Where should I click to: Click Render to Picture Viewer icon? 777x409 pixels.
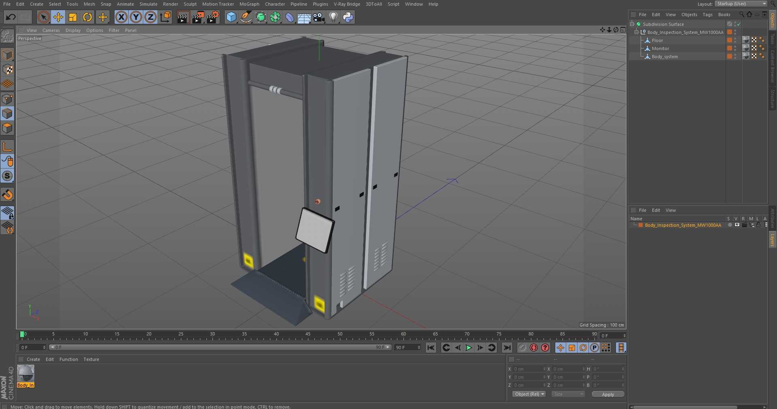197,17
